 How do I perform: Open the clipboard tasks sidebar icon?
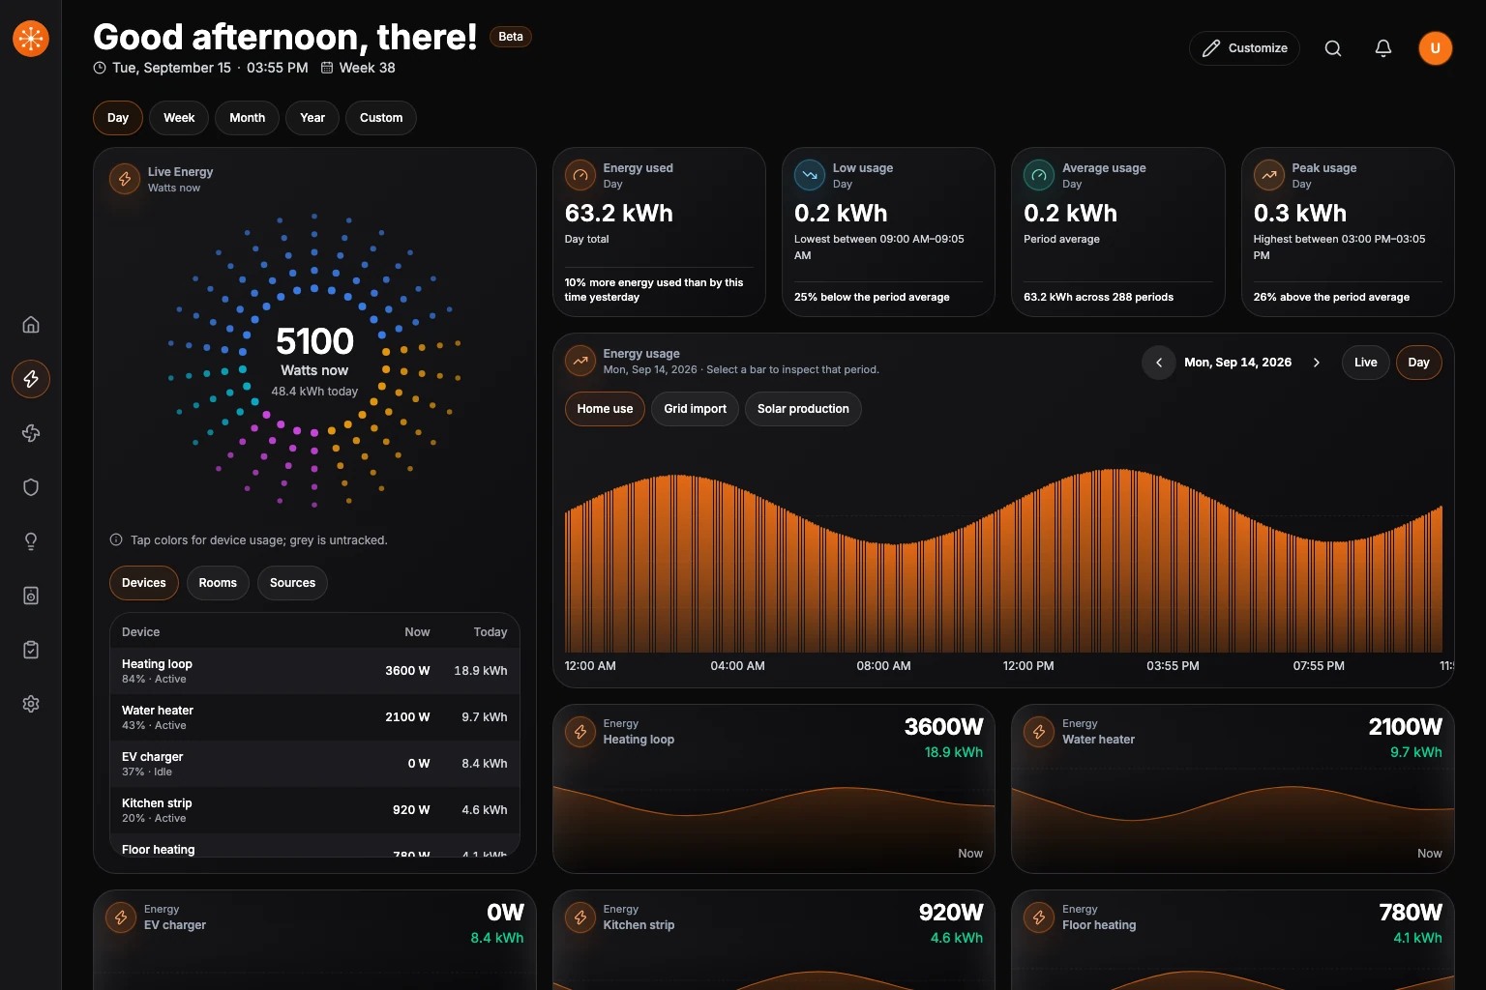click(x=31, y=650)
